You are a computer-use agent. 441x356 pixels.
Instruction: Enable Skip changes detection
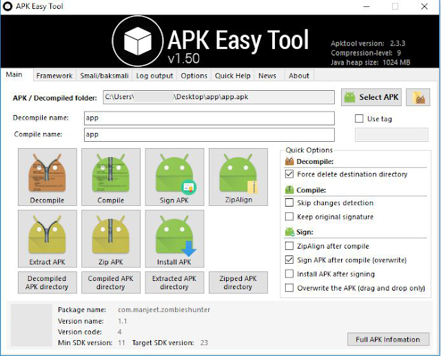pyautogui.click(x=289, y=202)
